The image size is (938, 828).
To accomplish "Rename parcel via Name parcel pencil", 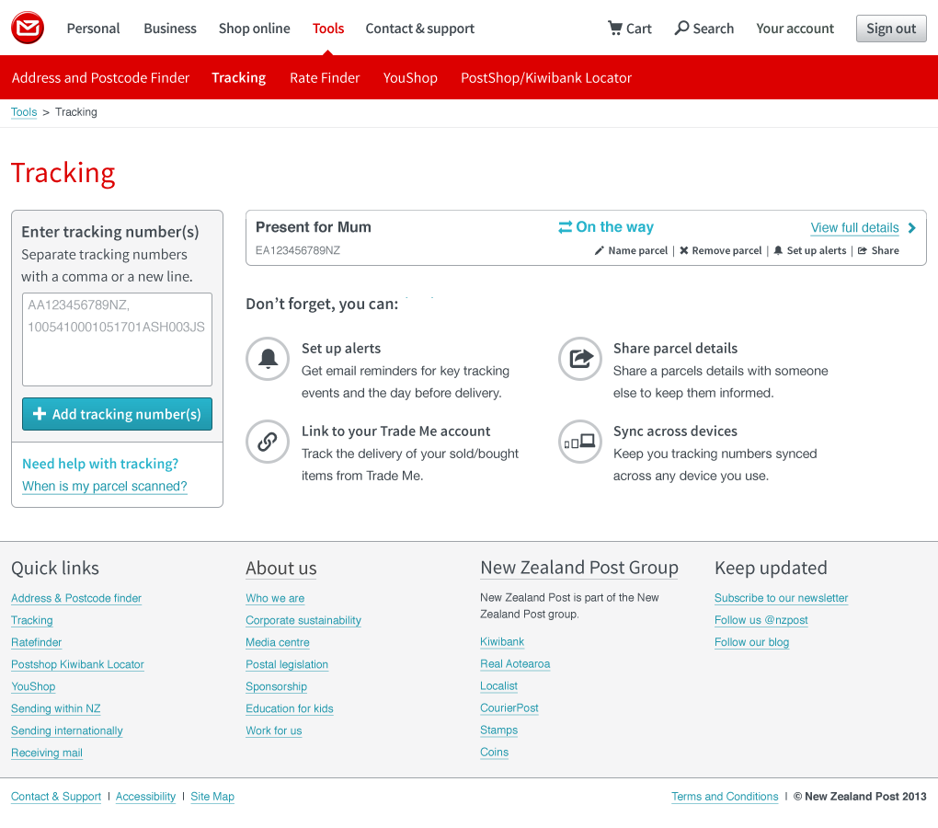I will coord(631,250).
